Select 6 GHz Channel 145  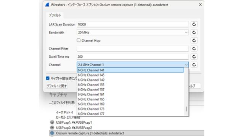130,75
